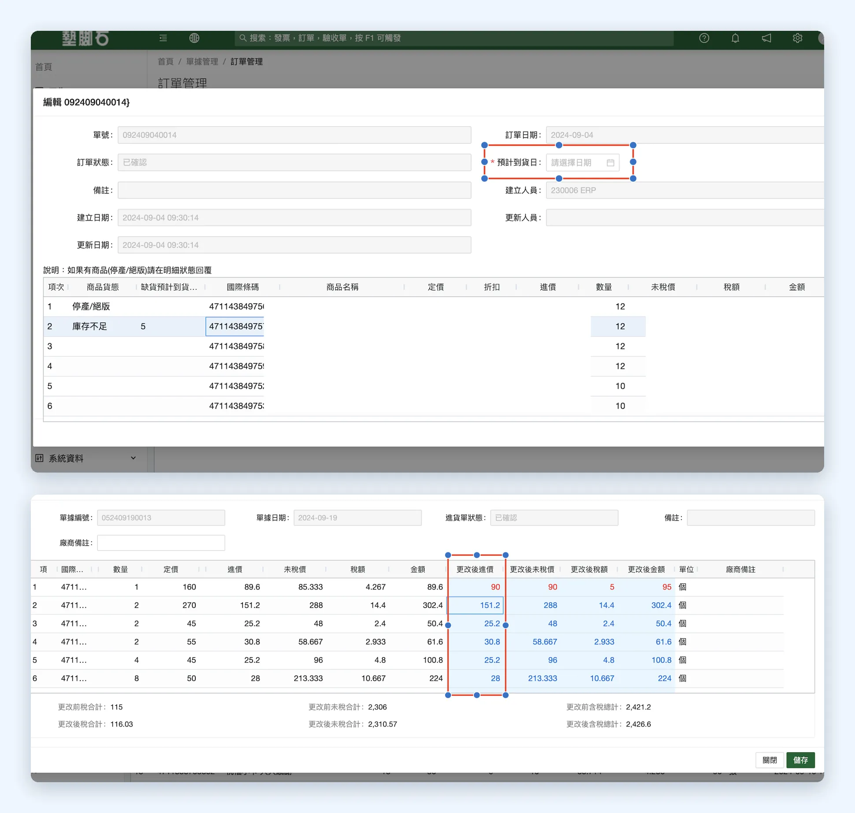The height and width of the screenshot is (813, 855).
Task: Edit 更改後進價 cell showing 90
Action: [x=476, y=587]
